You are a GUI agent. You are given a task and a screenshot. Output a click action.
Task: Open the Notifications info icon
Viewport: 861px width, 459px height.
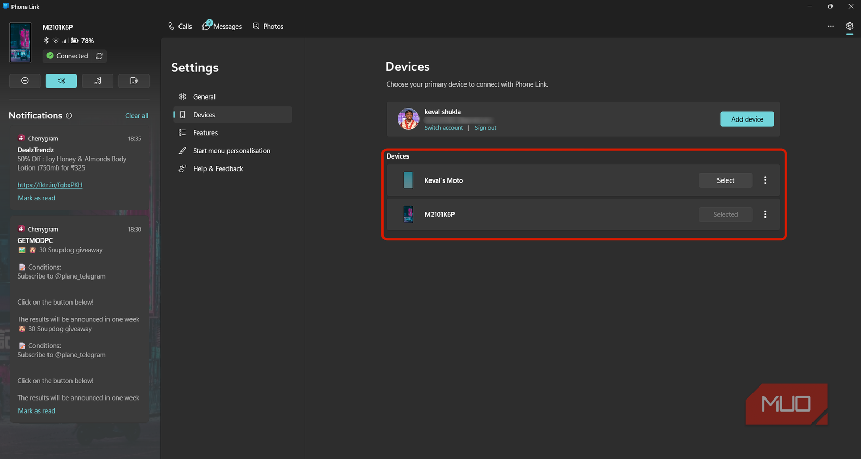[x=69, y=116]
